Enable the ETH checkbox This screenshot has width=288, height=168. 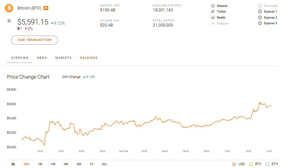pyautogui.click(x=268, y=164)
